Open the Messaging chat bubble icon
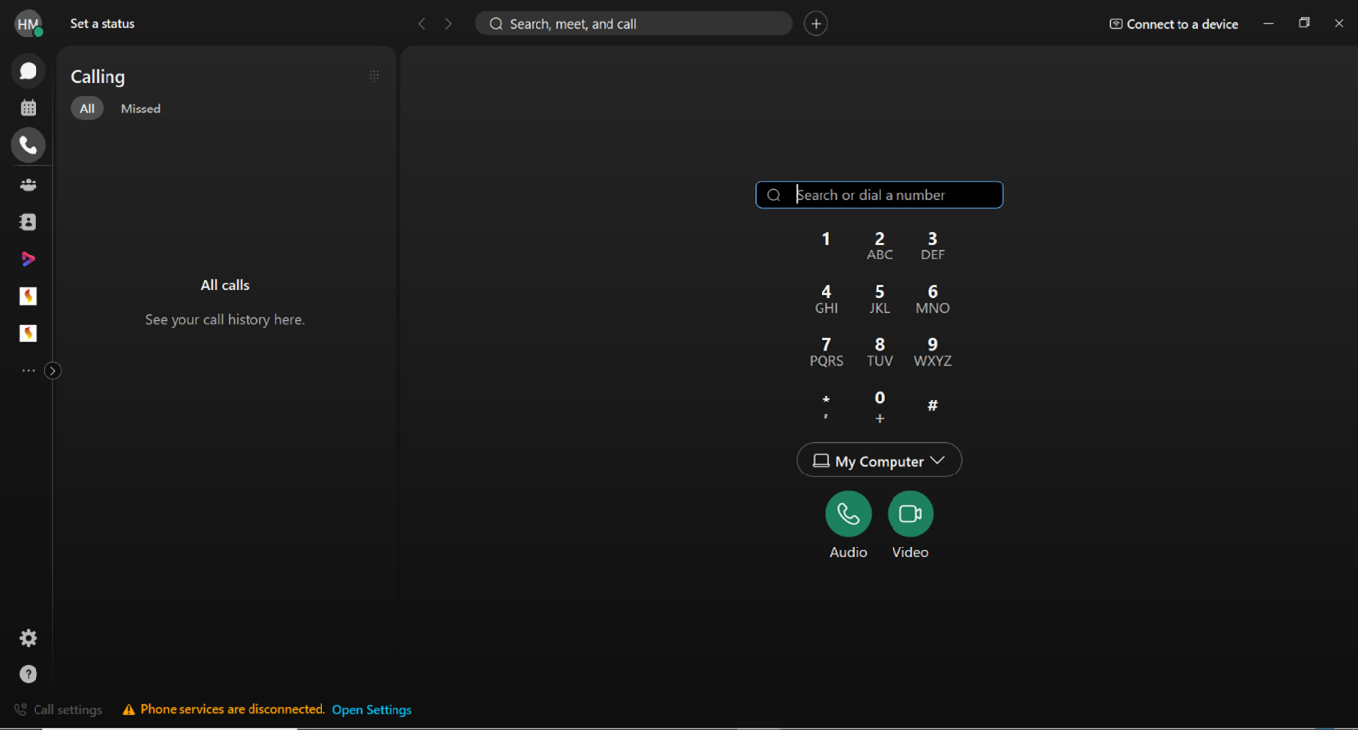1358x730 pixels. coord(28,71)
